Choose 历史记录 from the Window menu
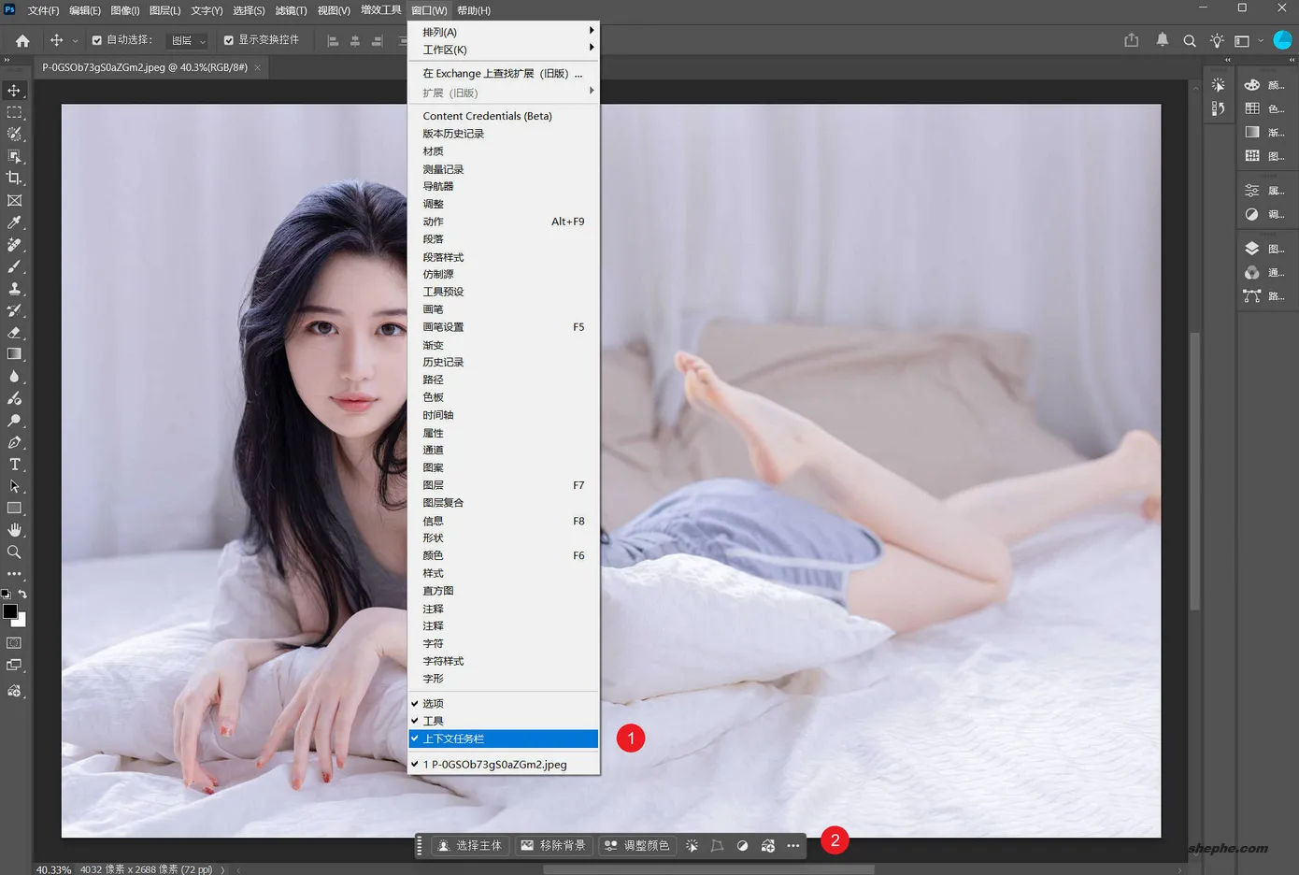The image size is (1299, 875). coord(504,362)
